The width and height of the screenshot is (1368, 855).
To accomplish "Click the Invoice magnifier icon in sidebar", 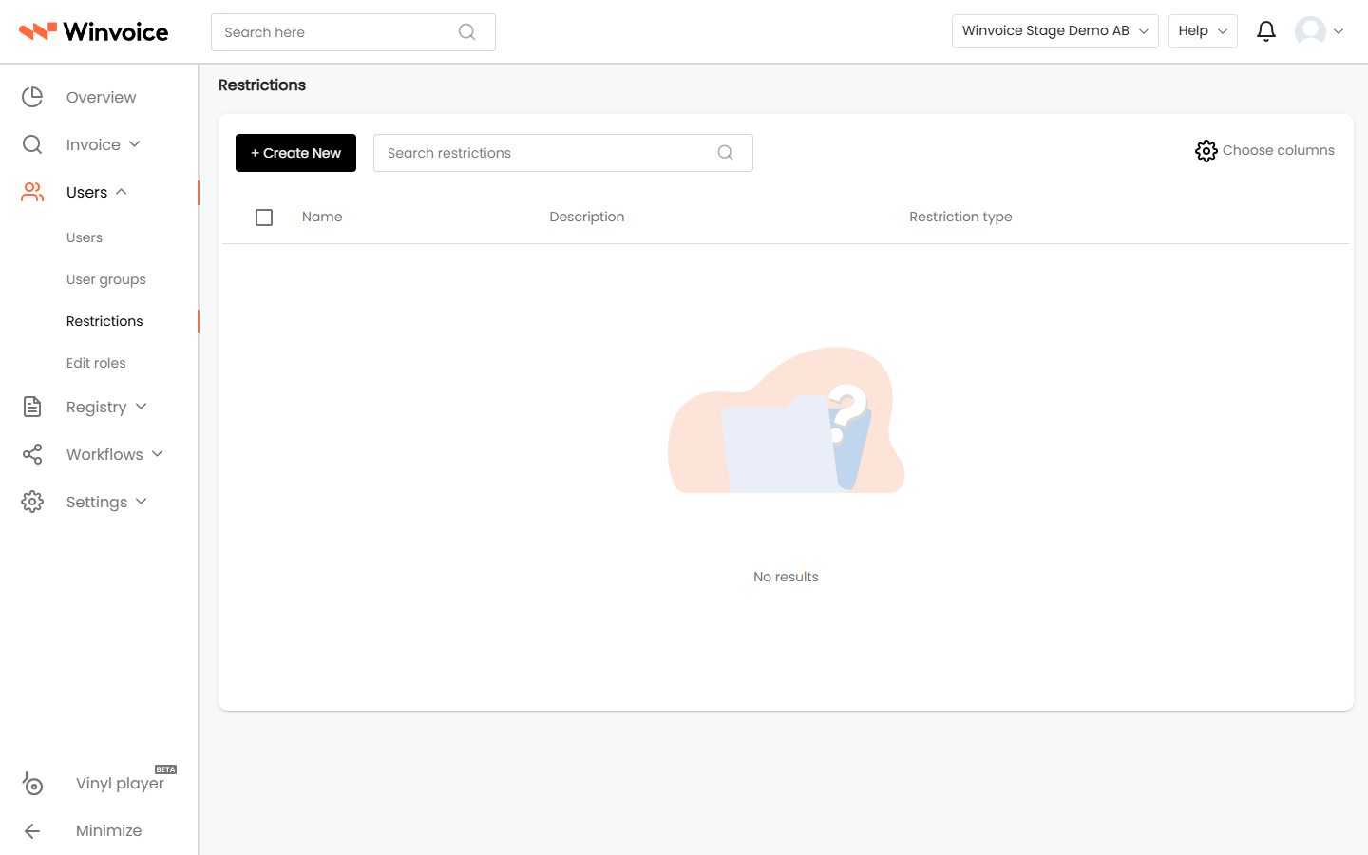I will (32, 144).
